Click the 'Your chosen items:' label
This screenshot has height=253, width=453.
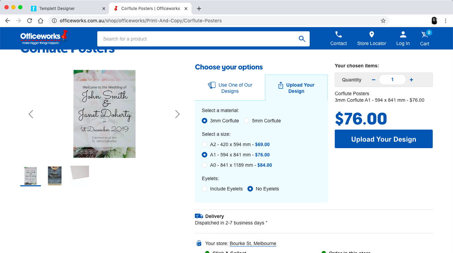coord(357,66)
